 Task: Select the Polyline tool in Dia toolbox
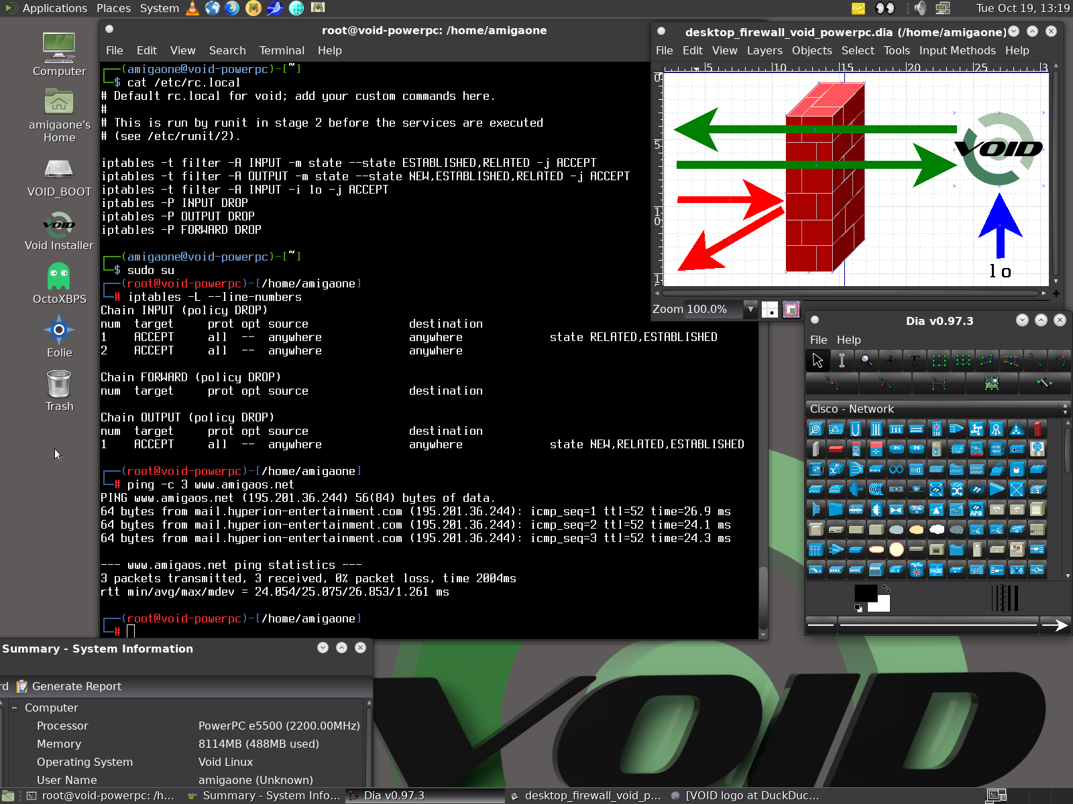tap(885, 383)
